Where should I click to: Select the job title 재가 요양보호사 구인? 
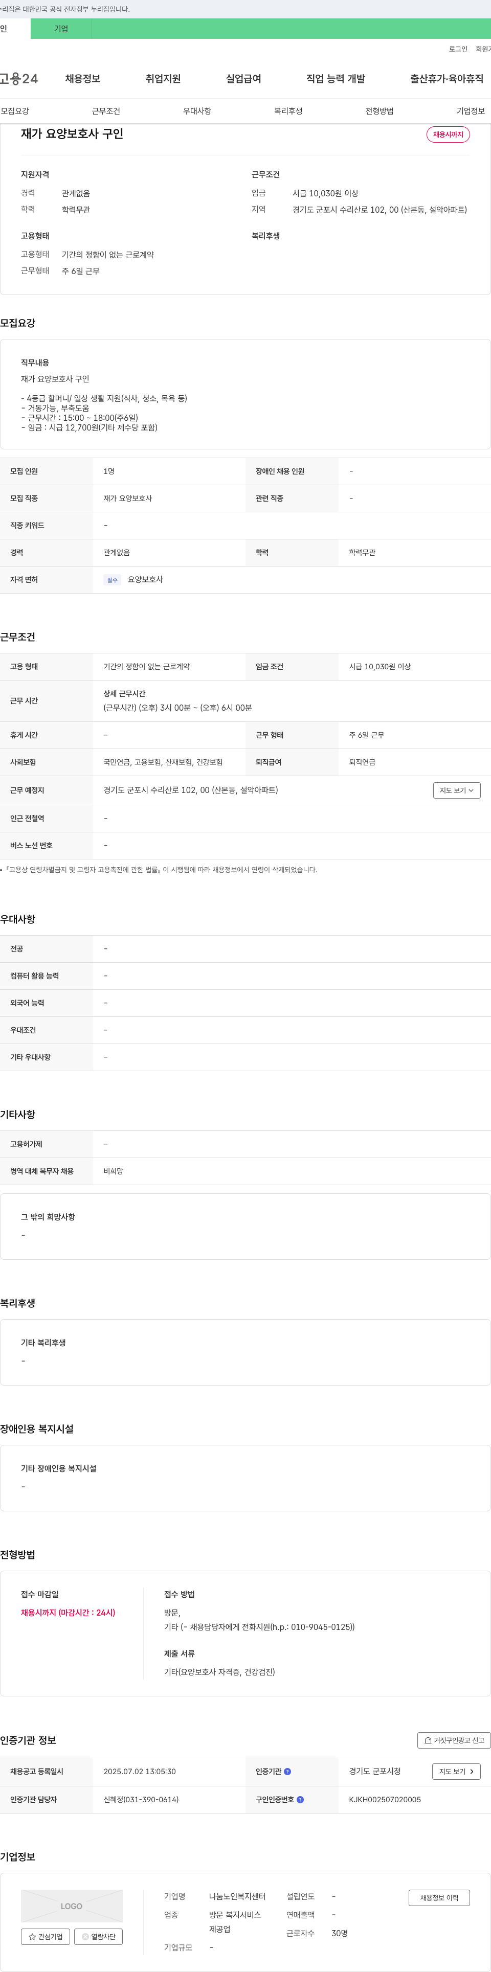(72, 134)
